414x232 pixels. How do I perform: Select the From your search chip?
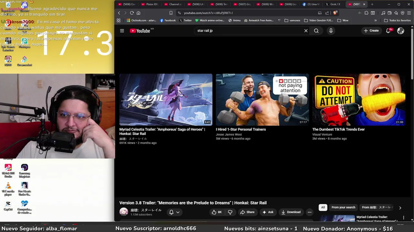tap(343, 208)
